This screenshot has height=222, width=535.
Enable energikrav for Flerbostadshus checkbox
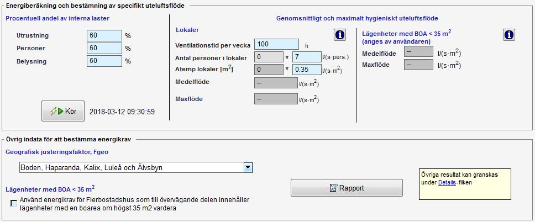point(14,204)
